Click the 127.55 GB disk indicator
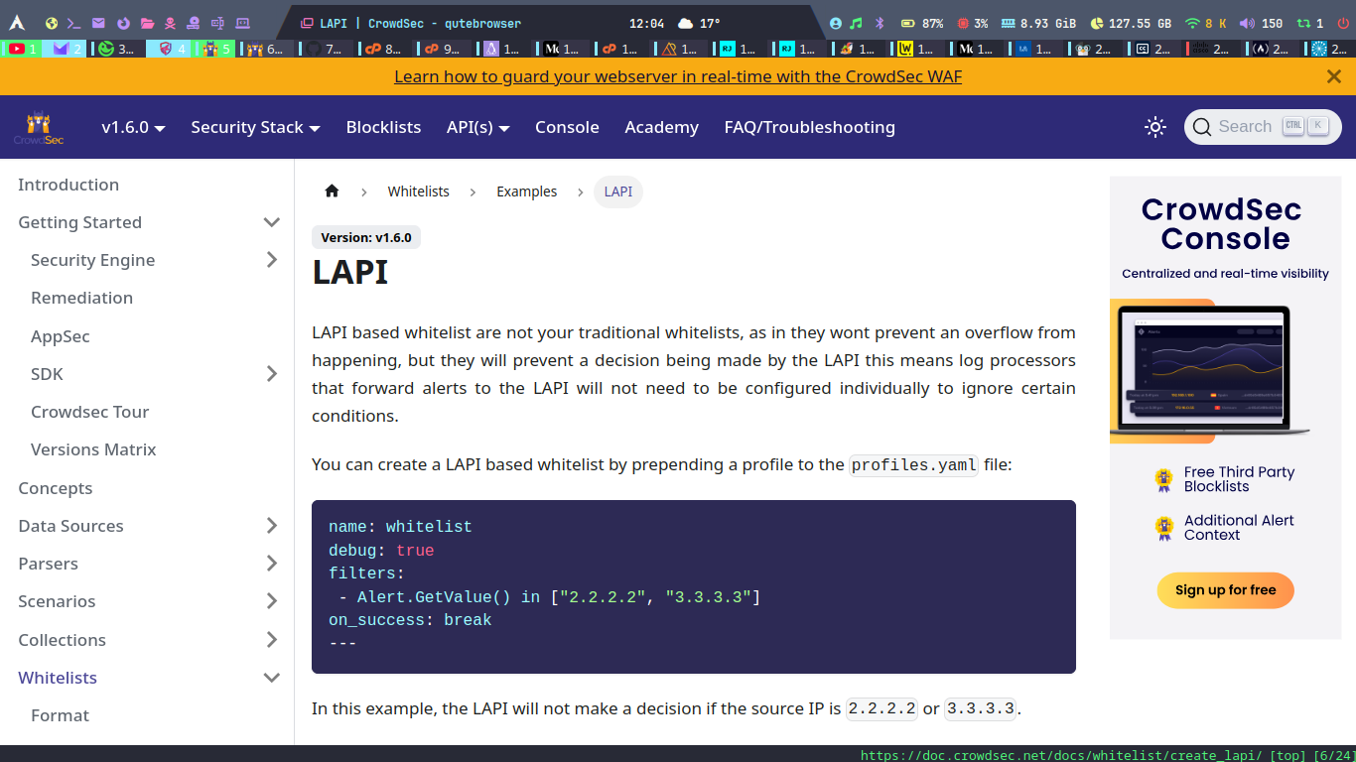The width and height of the screenshot is (1356, 762). click(1131, 23)
